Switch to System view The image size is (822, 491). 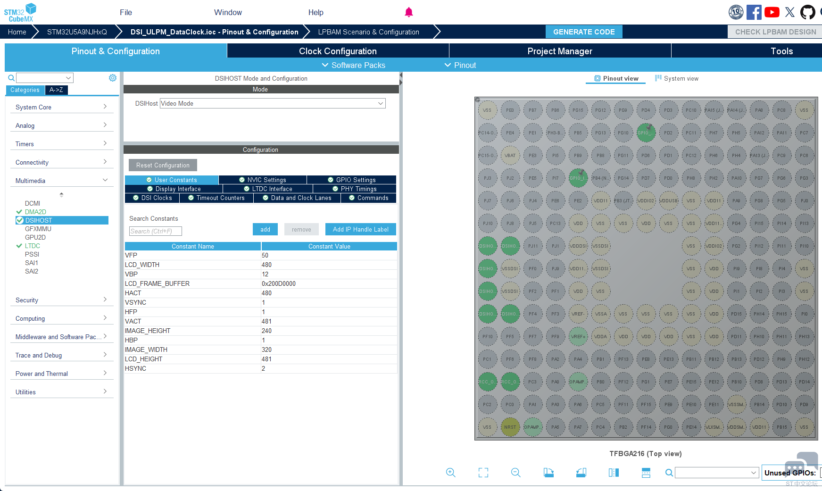click(677, 78)
